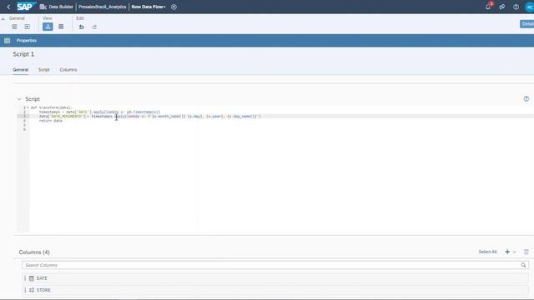
Task: Open the user profile avatar
Action: (x=530, y=7)
